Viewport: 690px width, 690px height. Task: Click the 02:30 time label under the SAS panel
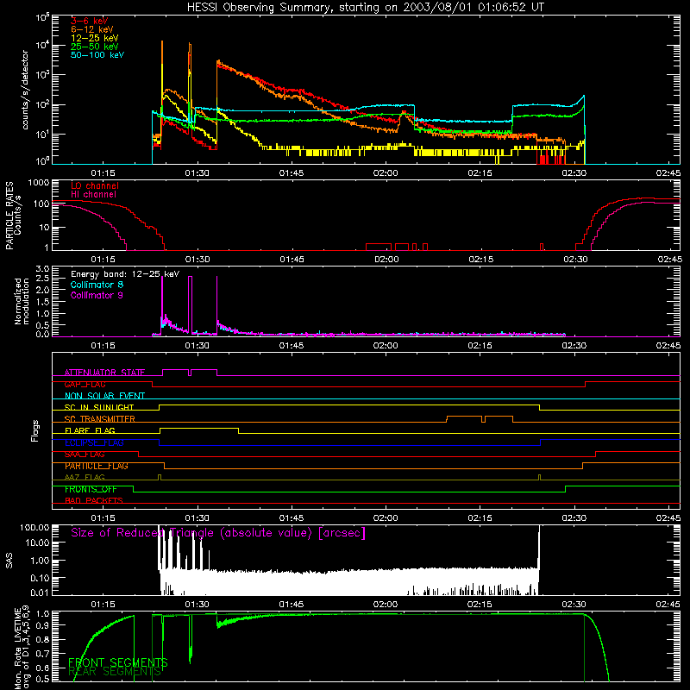point(574,605)
